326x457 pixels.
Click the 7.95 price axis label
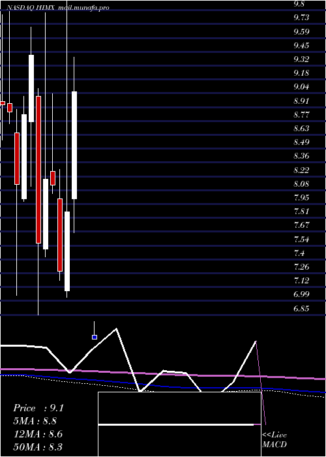click(x=301, y=198)
